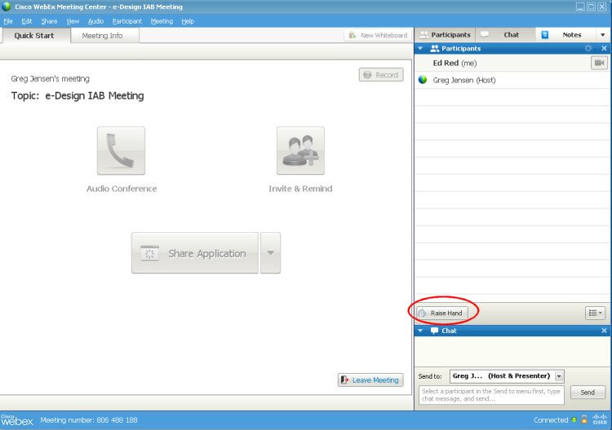612x430 pixels.
Task: Open the Audio Conference phone icon
Action: 121,151
